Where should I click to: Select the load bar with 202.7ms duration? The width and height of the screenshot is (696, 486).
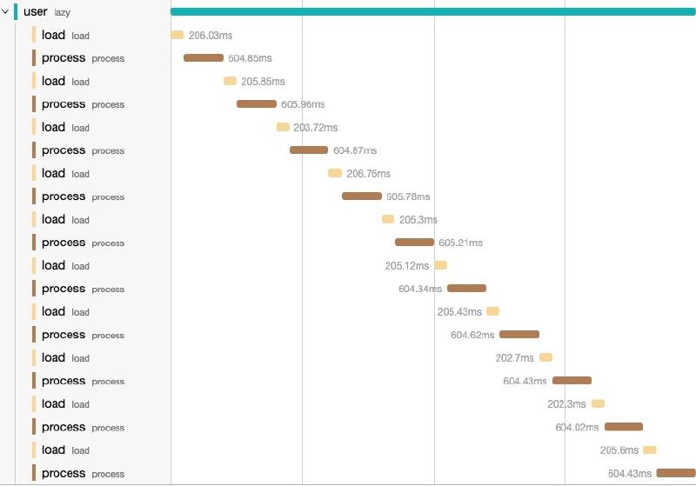[x=545, y=357]
